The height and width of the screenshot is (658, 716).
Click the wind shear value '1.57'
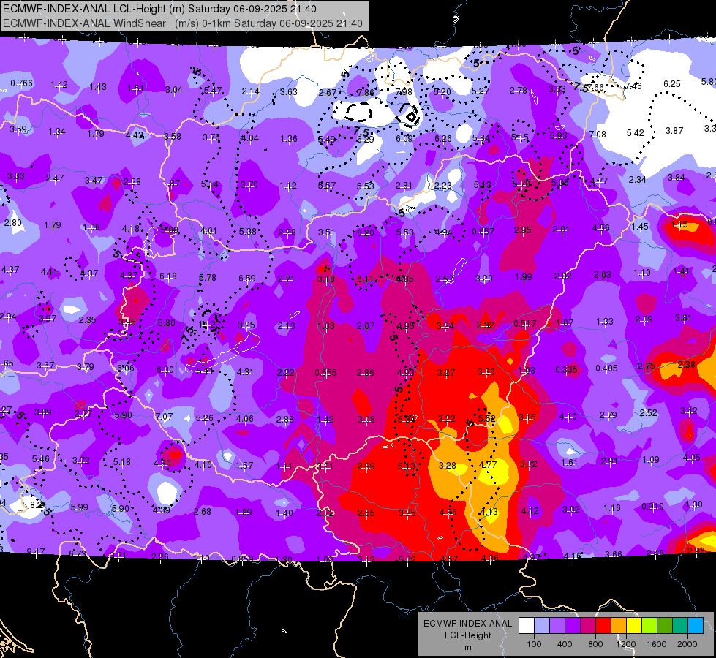[x=244, y=465]
